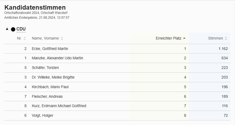Click the Erreichter Platz header label
This screenshot has height=125, width=235.
point(169,38)
